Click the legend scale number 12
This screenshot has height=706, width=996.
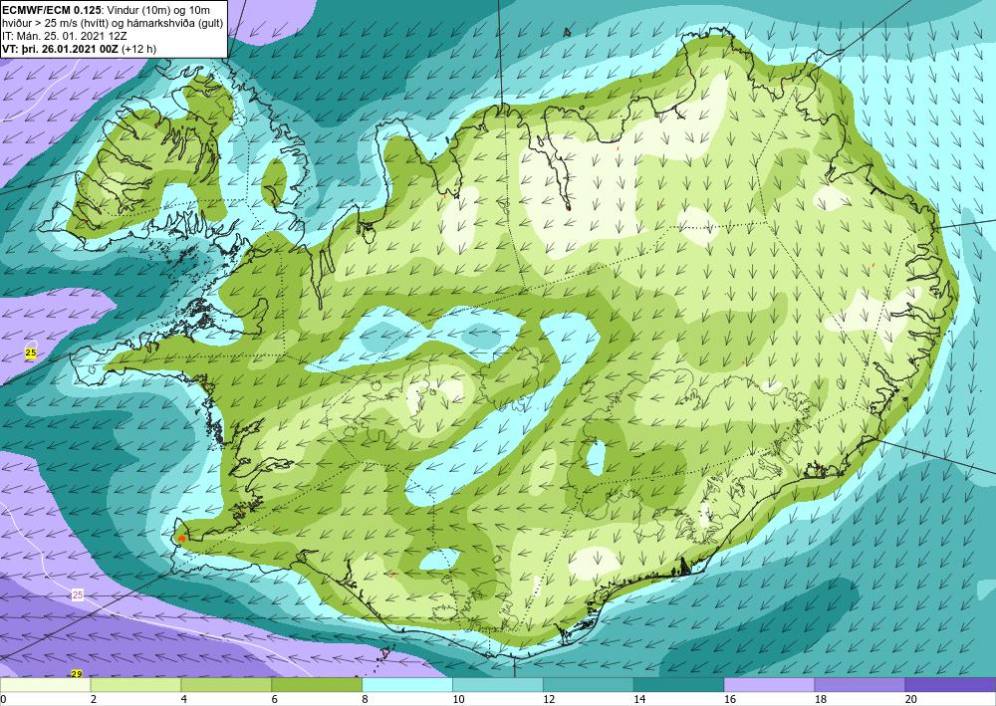pos(550,700)
